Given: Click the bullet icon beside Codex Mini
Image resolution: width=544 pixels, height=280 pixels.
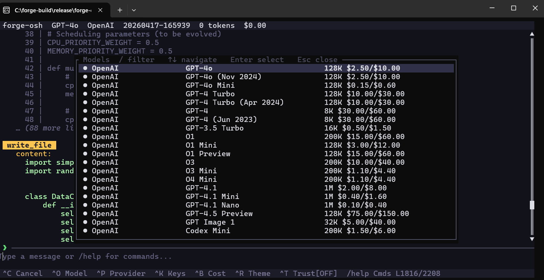Looking at the screenshot, I should point(85,231).
